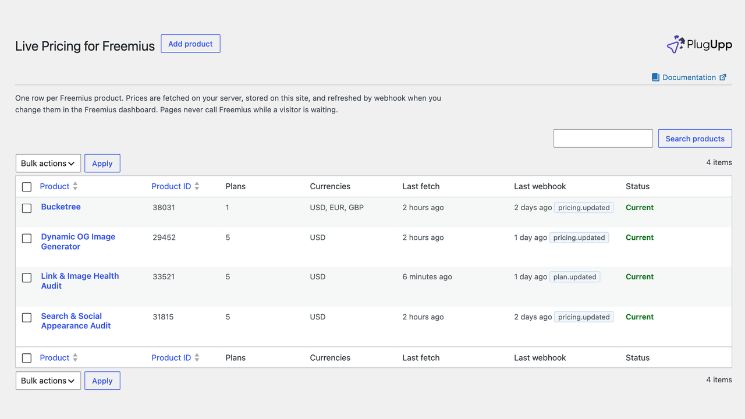The width and height of the screenshot is (745, 419).
Task: Sort by Product in the top header
Action: 55,186
